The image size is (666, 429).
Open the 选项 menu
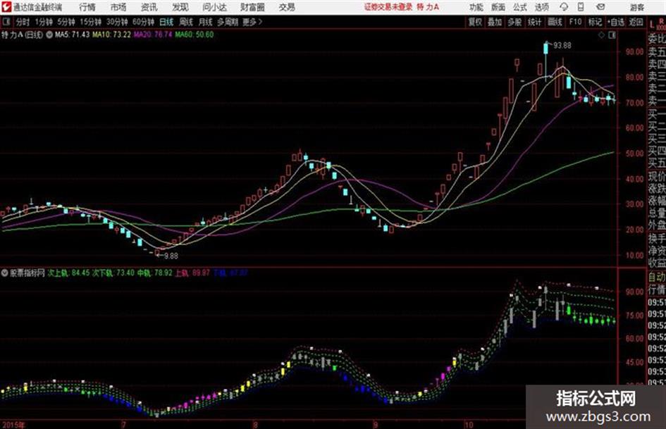(x=542, y=7)
